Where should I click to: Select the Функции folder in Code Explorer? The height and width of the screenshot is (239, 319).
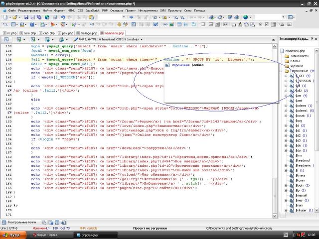click(x=296, y=66)
